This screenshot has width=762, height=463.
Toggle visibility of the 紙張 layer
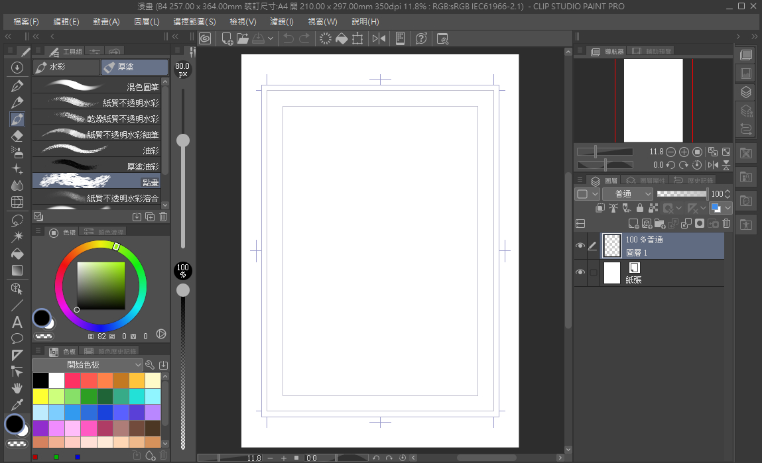580,272
